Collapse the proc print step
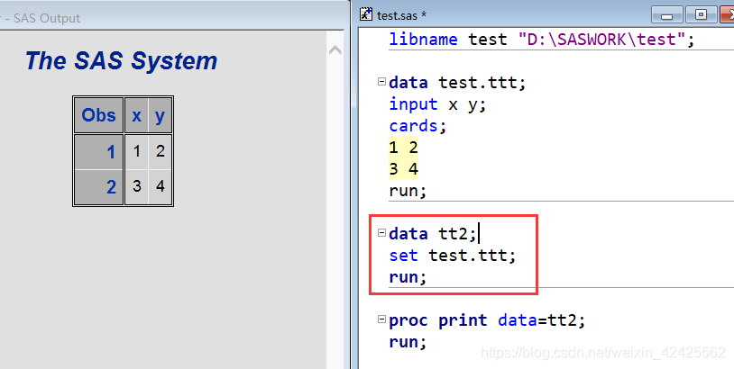734x369 pixels. coord(381,319)
